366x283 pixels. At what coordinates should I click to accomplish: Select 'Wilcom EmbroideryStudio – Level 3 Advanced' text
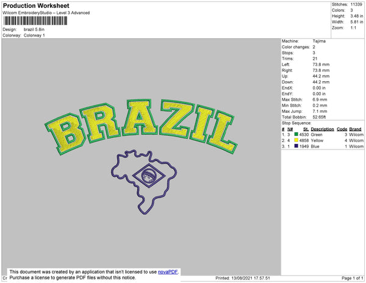click(46, 13)
